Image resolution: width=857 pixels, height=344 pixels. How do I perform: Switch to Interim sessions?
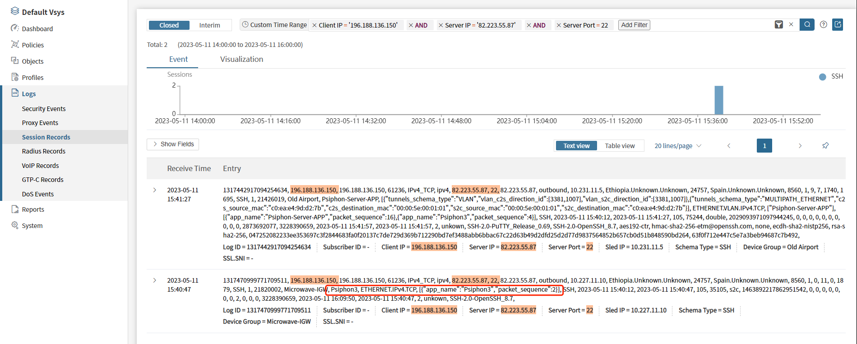coord(209,25)
